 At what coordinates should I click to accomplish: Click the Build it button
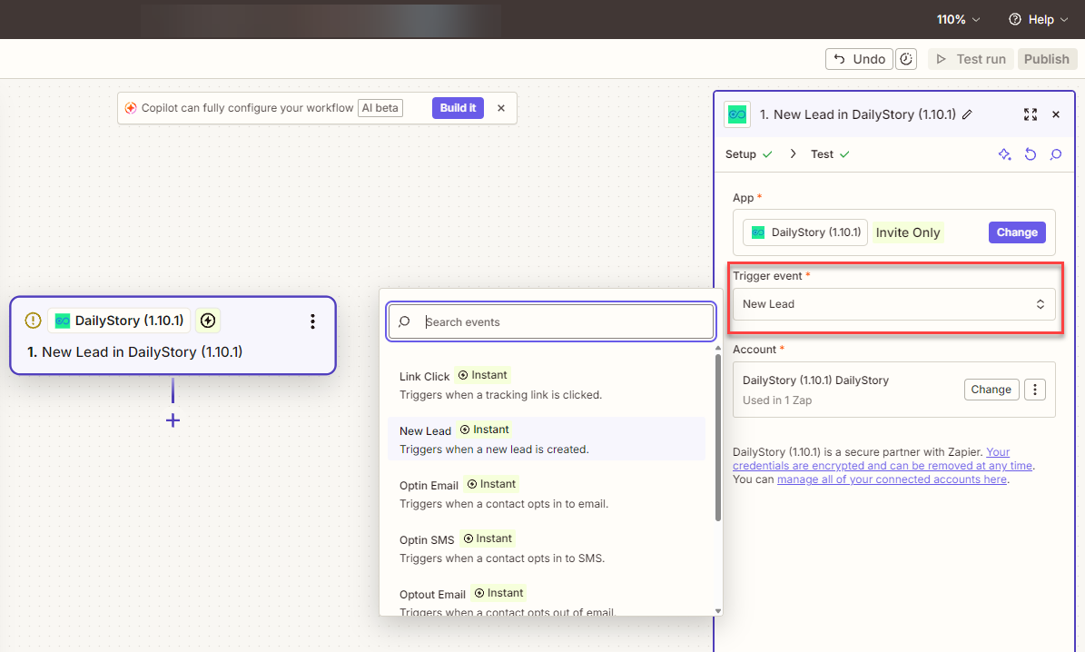458,108
